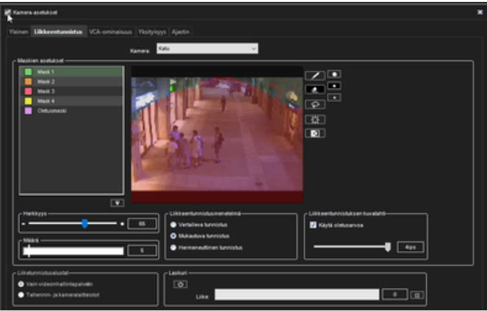Choose the medium brush size
The image size is (487, 311).
(334, 85)
